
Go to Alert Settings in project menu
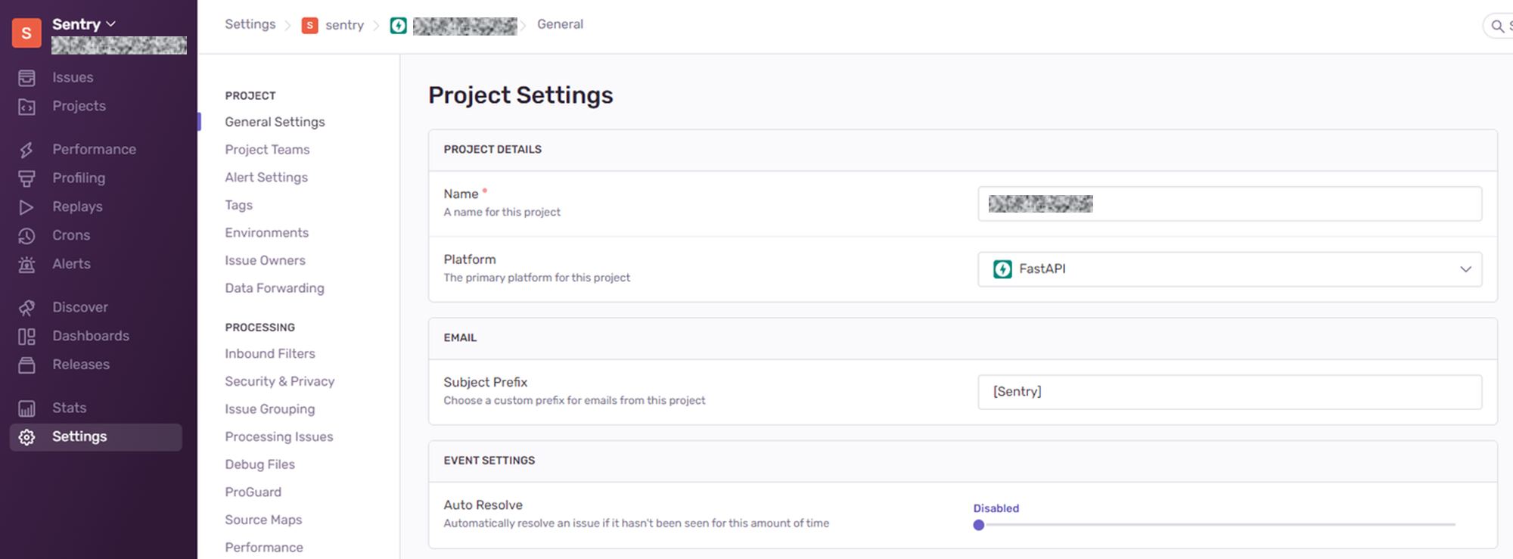pos(266,178)
